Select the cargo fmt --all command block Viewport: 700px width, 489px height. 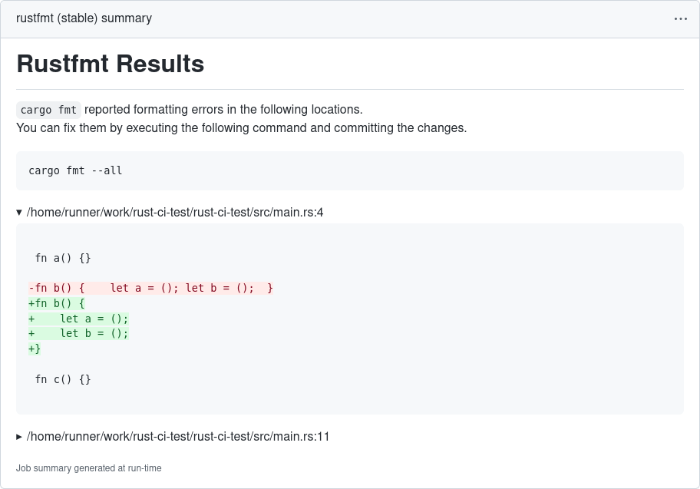coord(75,170)
